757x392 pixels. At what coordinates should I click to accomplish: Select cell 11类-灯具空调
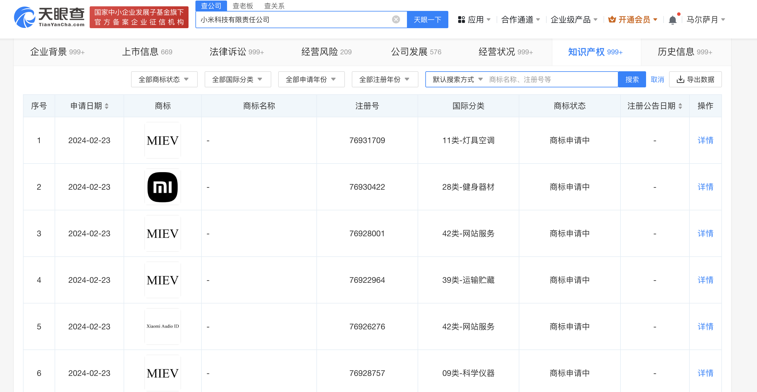click(468, 141)
